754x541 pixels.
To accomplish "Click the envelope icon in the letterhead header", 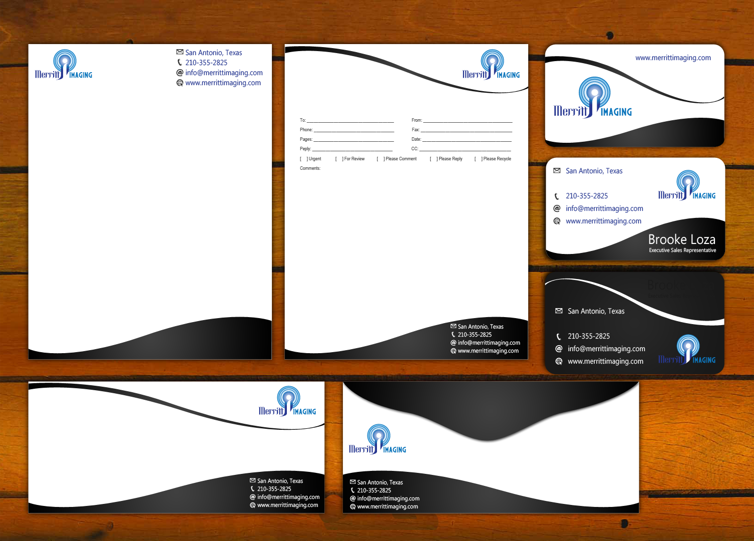I will point(180,52).
